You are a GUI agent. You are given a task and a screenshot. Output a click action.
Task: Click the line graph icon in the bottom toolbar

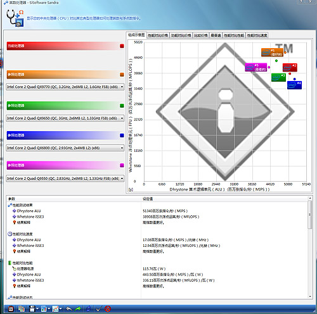click(x=55, y=309)
